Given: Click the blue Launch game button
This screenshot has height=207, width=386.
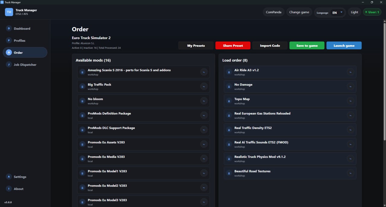Looking at the screenshot, I should (x=344, y=45).
